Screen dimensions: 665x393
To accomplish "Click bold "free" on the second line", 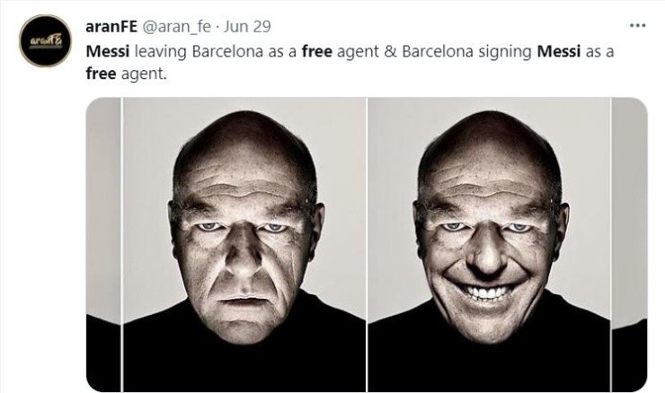I will coord(101,74).
